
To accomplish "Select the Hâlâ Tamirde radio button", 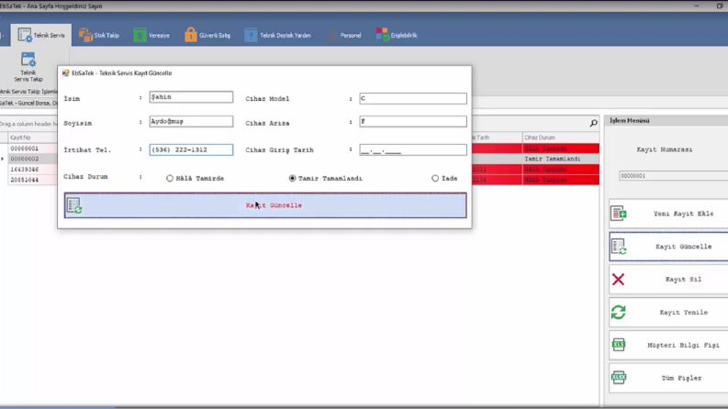I will [170, 178].
